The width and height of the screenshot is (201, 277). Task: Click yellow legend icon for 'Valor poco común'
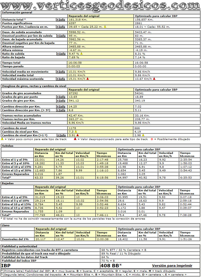[x=2, y=139]
